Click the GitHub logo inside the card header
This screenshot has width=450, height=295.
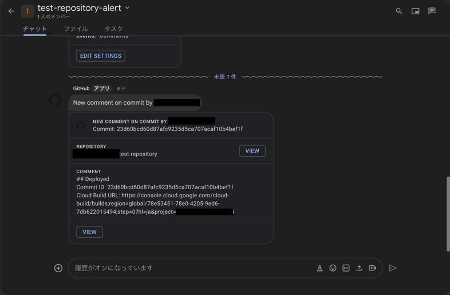[81, 125]
